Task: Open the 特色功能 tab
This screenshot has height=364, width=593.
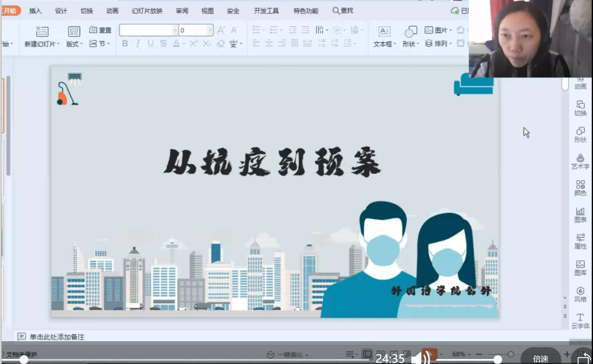Action: tap(306, 11)
